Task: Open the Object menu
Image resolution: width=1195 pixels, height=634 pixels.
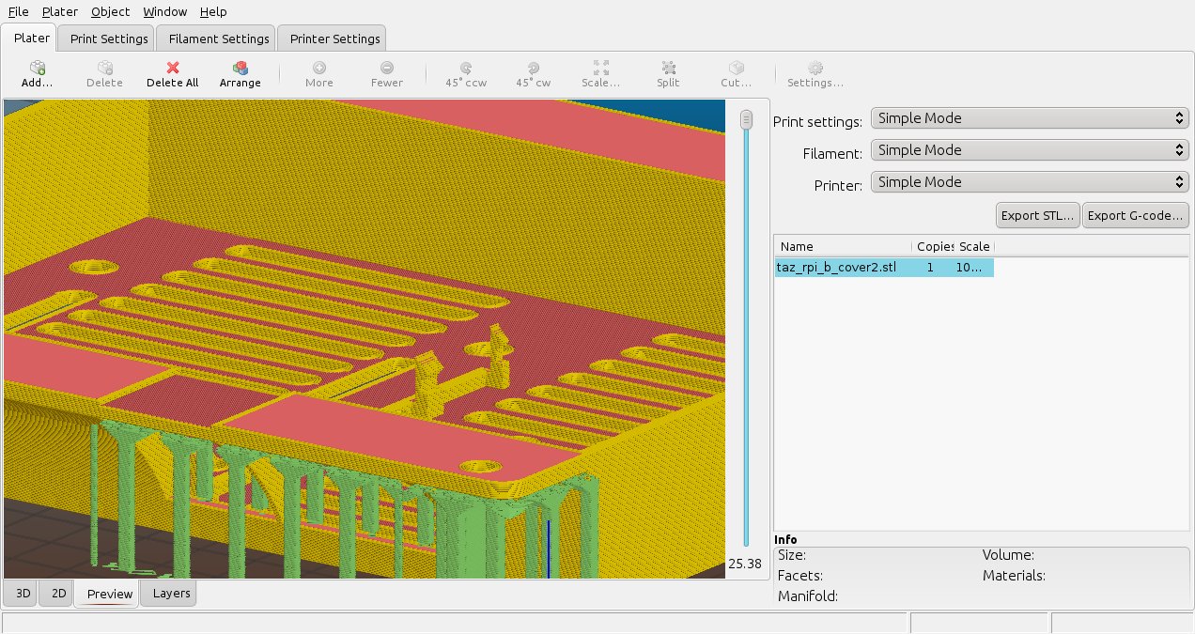Action: [x=111, y=12]
